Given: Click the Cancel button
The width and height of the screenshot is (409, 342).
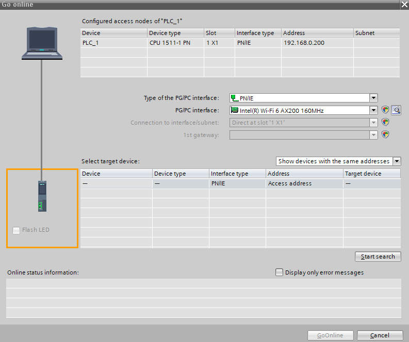Looking at the screenshot, I should (380, 335).
